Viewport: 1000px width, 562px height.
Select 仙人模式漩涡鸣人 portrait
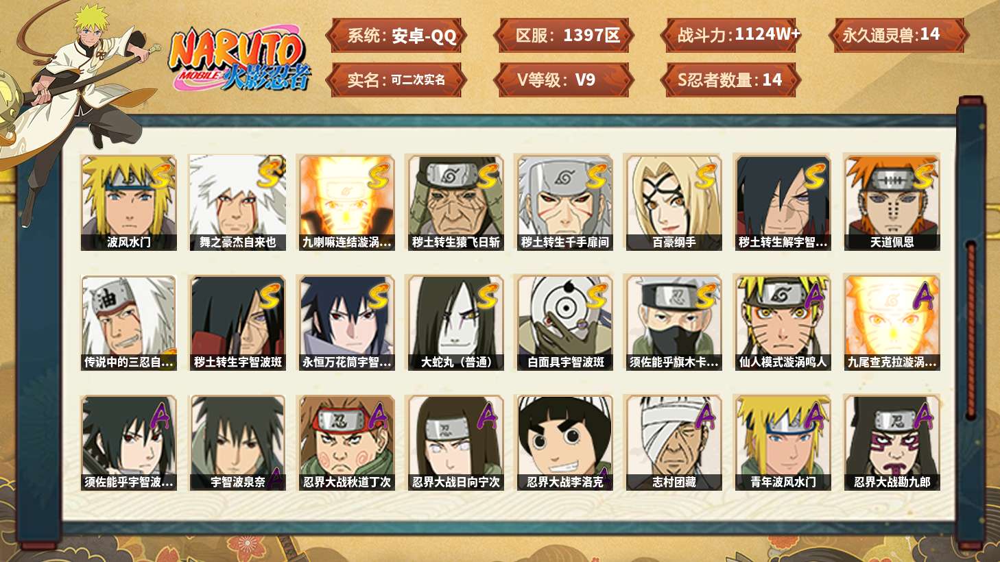coord(783,323)
